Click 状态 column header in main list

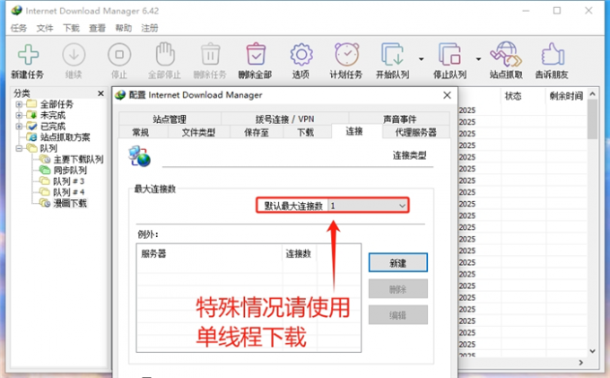[523, 96]
